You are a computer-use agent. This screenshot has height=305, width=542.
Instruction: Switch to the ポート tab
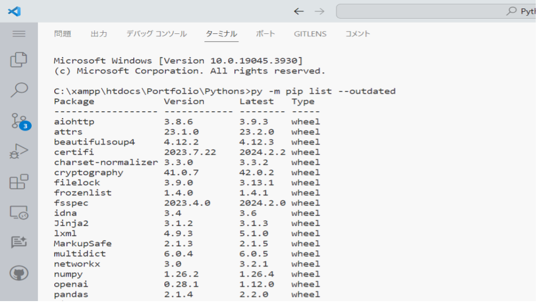click(x=265, y=34)
